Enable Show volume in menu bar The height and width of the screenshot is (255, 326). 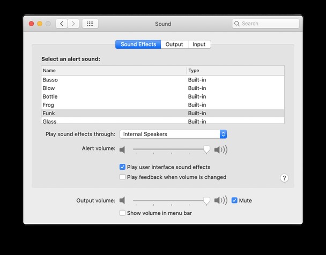pos(122,213)
